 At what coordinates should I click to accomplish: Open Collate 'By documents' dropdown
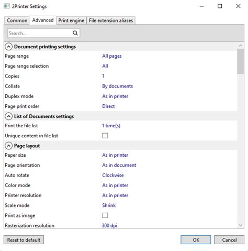(x=117, y=86)
